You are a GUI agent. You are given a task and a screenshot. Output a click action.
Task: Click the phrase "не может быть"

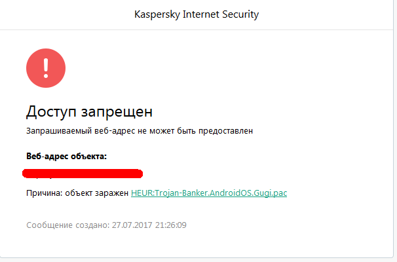tap(169, 131)
